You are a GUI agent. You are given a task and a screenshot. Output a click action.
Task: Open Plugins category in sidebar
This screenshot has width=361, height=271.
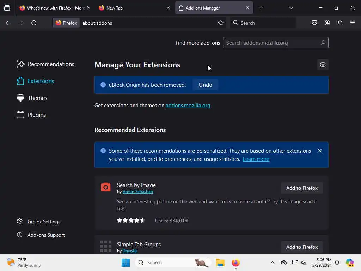point(31,115)
